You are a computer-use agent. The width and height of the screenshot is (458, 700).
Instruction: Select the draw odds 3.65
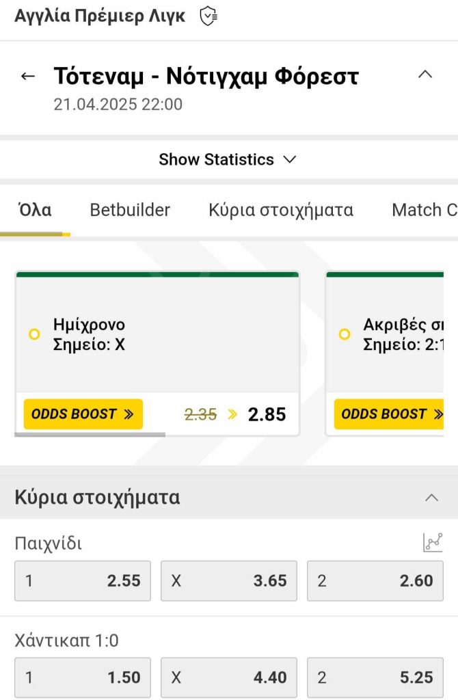coord(229,581)
